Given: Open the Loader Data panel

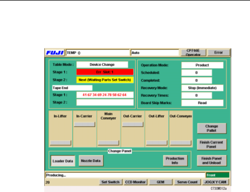Looking at the screenshot, I should [x=63, y=161].
